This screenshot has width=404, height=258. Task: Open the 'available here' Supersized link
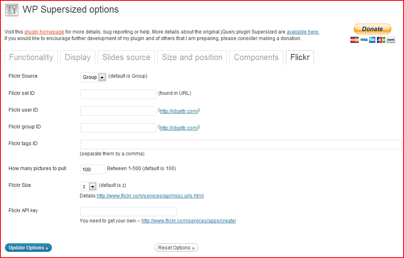(x=303, y=32)
